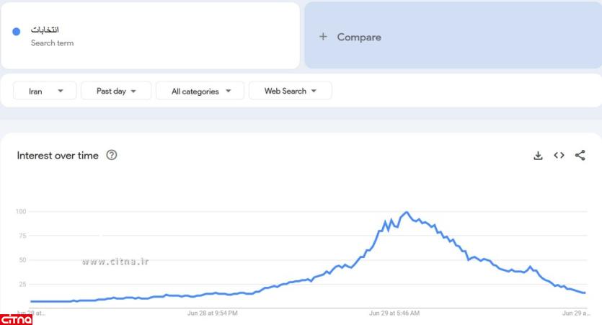Screen dimensions: 602x325
Task: Click the Citna logo in the bottom corner
Action: click(17, 319)
